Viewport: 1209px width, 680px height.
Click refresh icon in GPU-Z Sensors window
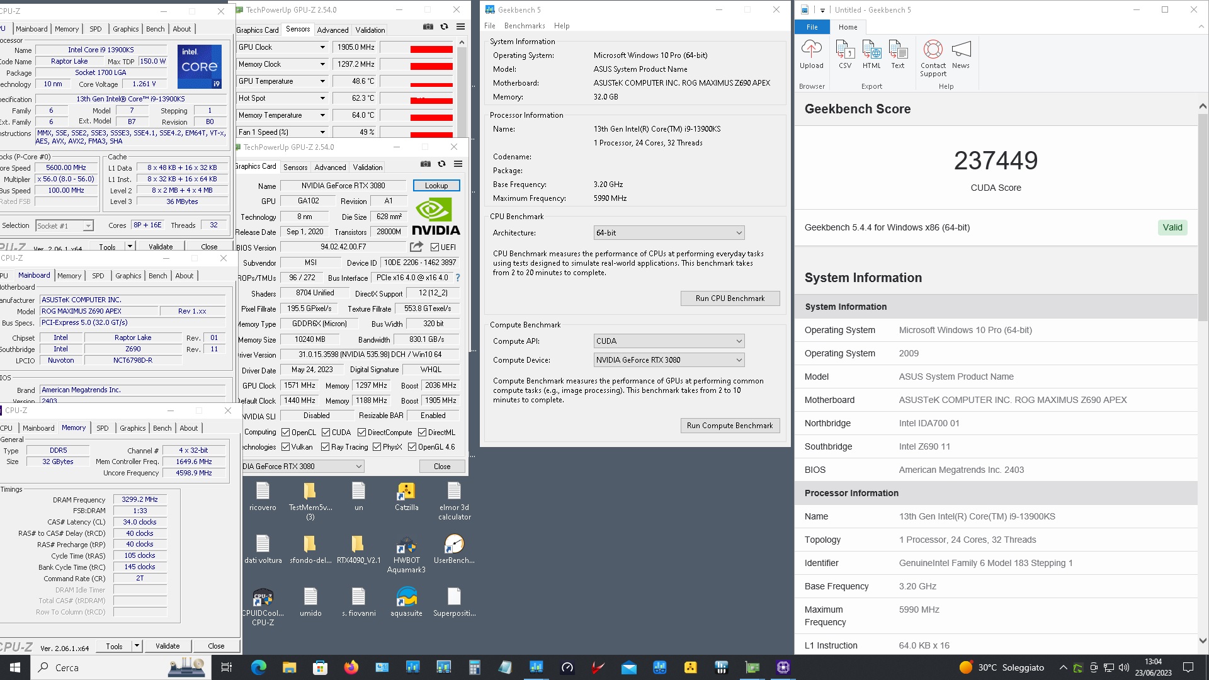[x=445, y=26]
